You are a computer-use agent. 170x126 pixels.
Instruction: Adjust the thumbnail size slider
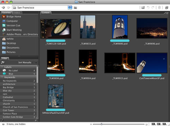[101, 124]
